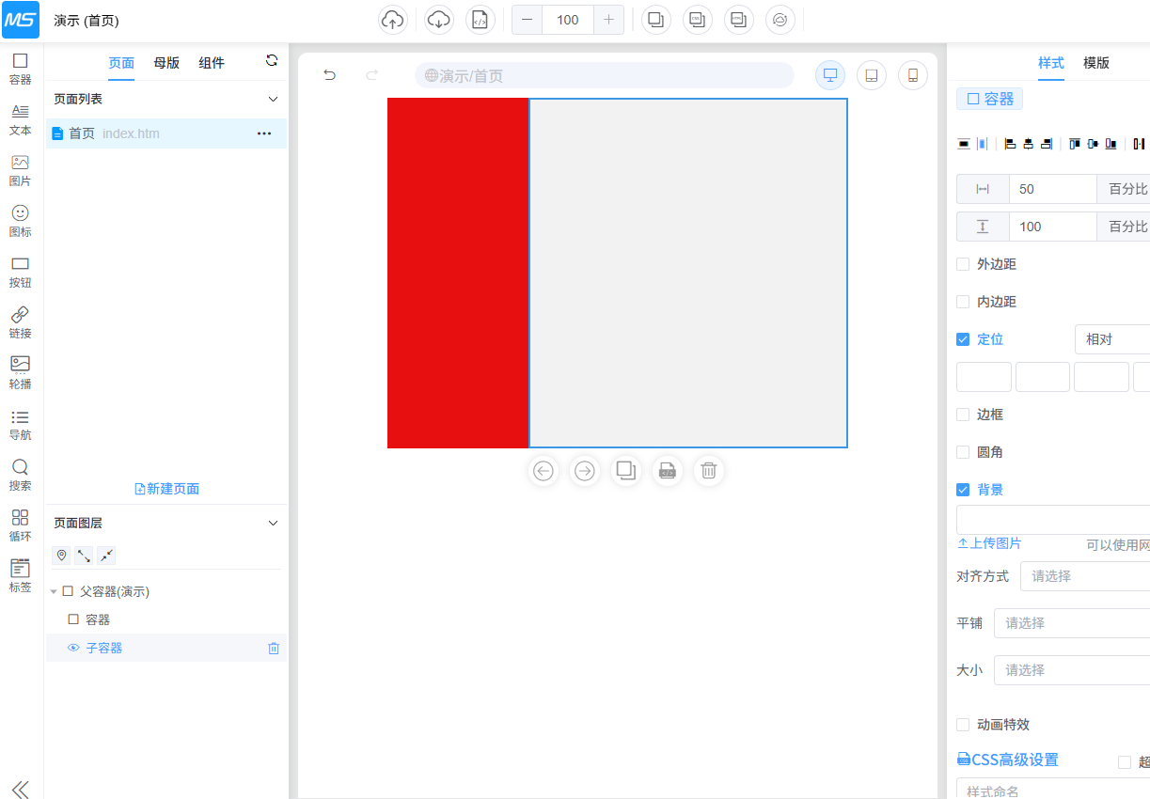Enable the 外边距 margin checkbox
1150x799 pixels.
point(963,264)
